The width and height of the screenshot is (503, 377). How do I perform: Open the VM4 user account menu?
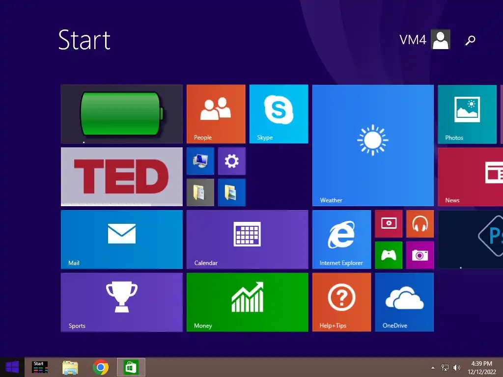click(x=425, y=39)
